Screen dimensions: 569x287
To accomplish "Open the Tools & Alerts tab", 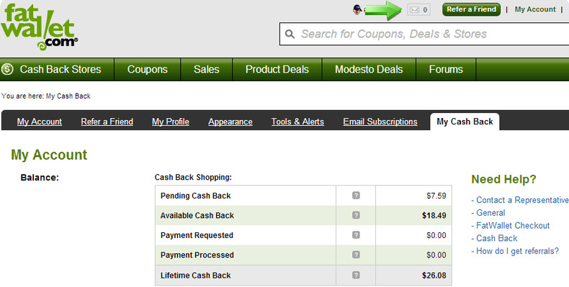I will tap(297, 122).
